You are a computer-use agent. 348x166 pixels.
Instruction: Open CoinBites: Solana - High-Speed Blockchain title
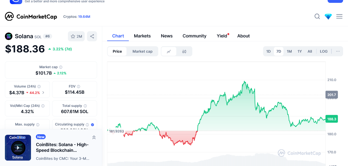click(x=62, y=147)
